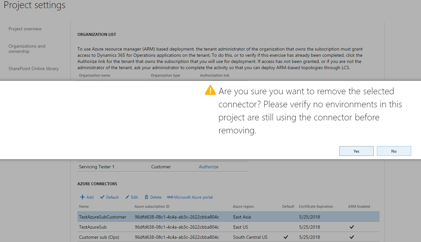Select the Customer sub (Ops) connector row
Viewport: 421px width, 242px height.
click(99, 237)
